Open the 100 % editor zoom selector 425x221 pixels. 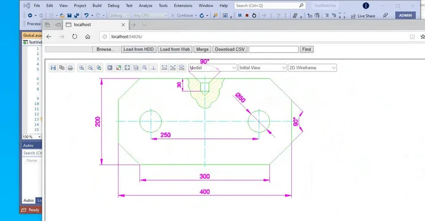coord(31,137)
